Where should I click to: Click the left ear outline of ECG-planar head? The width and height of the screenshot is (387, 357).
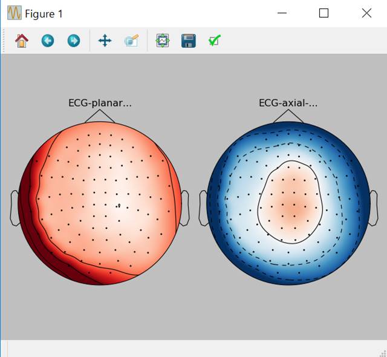15,208
